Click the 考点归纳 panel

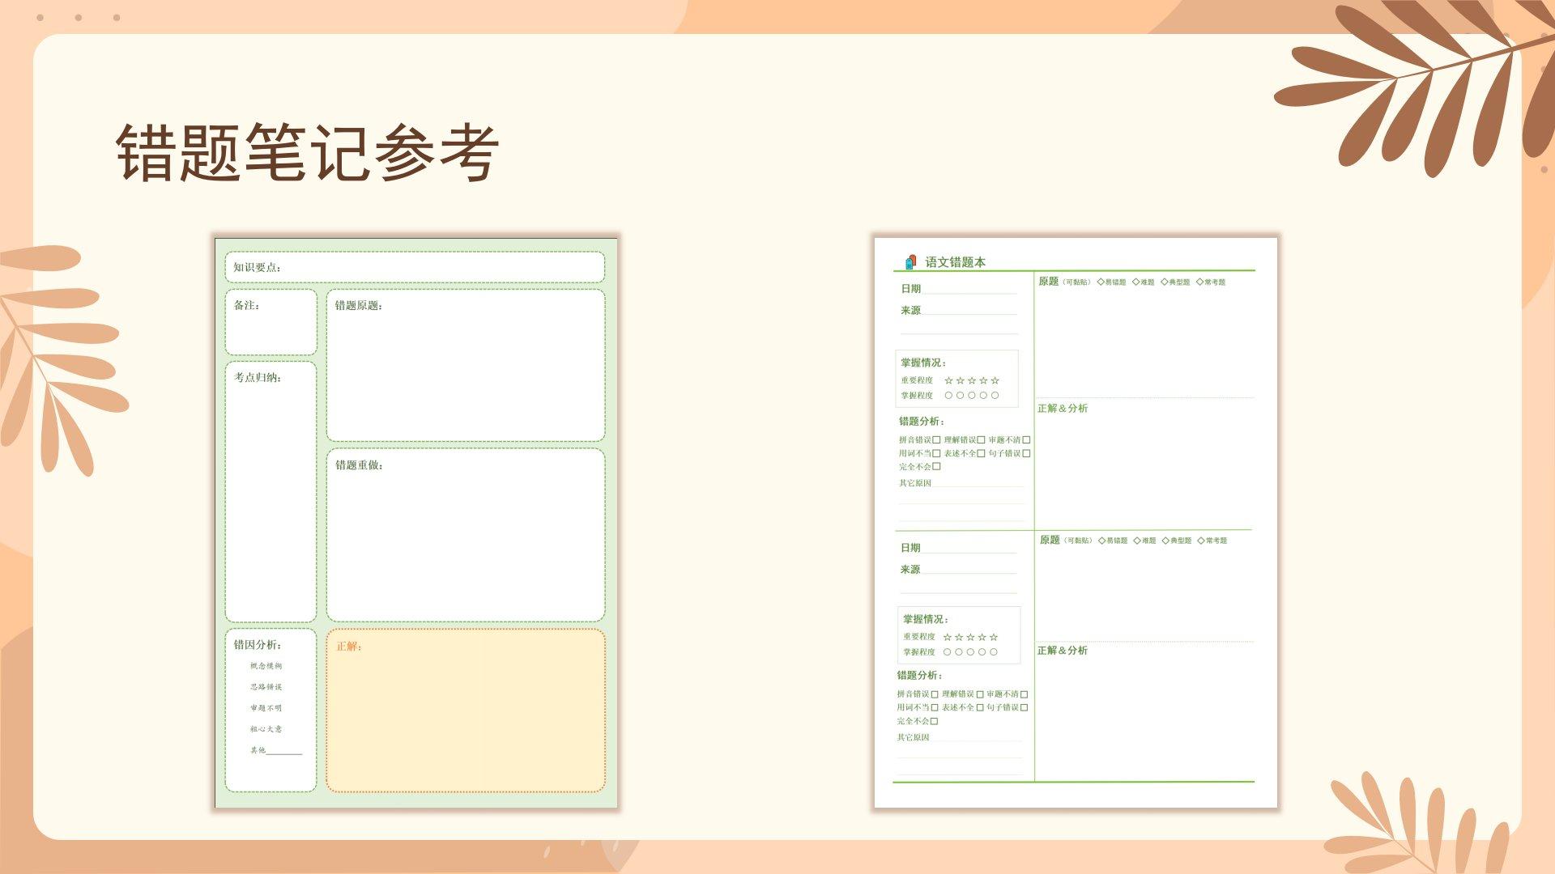271,492
